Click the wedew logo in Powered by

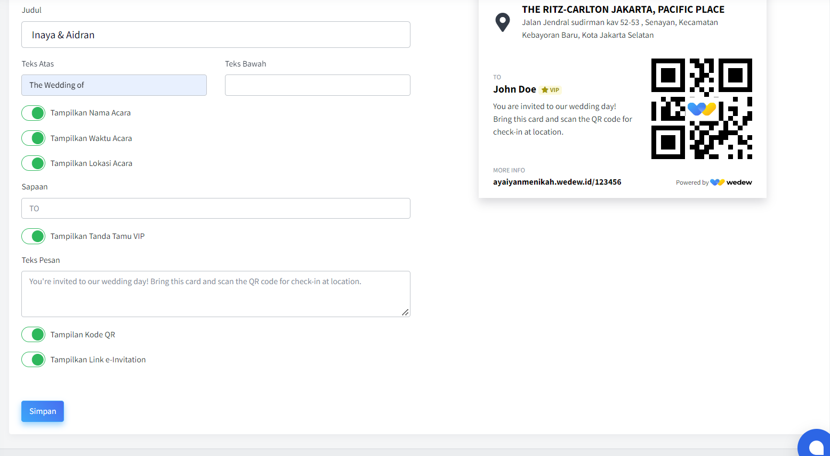click(731, 183)
